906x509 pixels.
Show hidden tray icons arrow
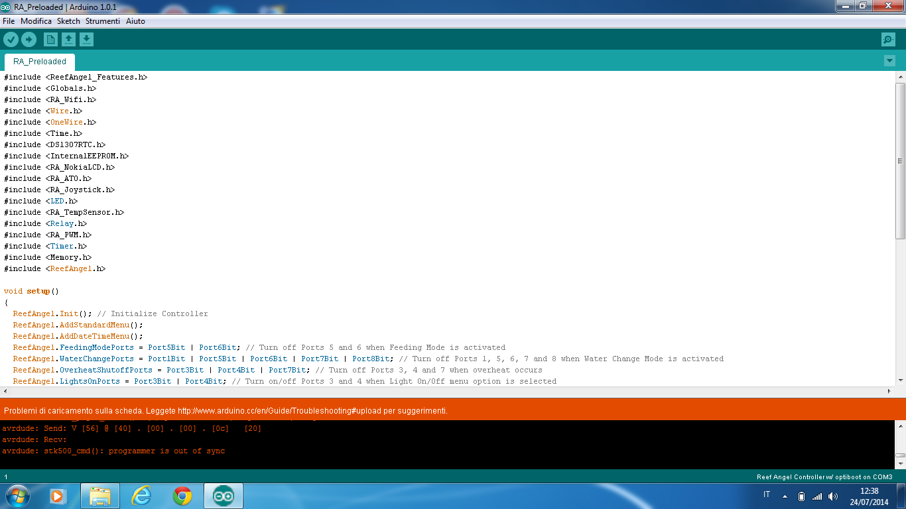click(785, 496)
